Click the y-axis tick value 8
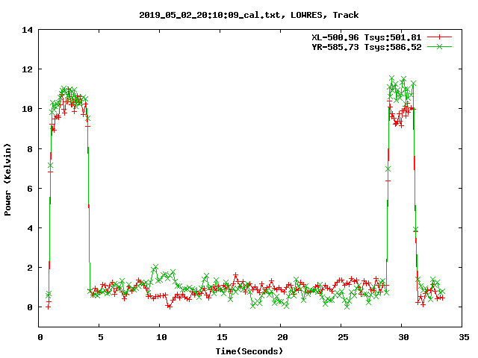Image resolution: width=478 pixels, height=358 pixels. point(30,149)
